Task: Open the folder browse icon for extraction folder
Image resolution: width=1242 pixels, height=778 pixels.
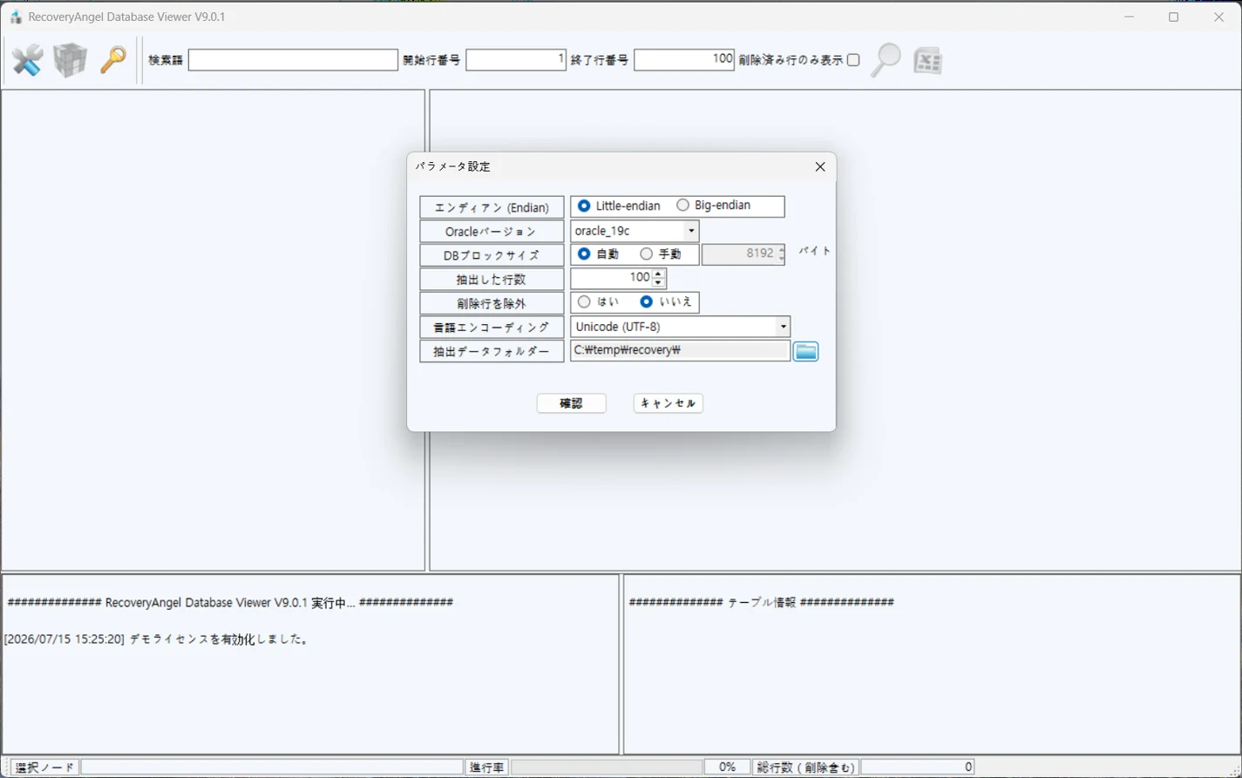Action: [x=806, y=351]
